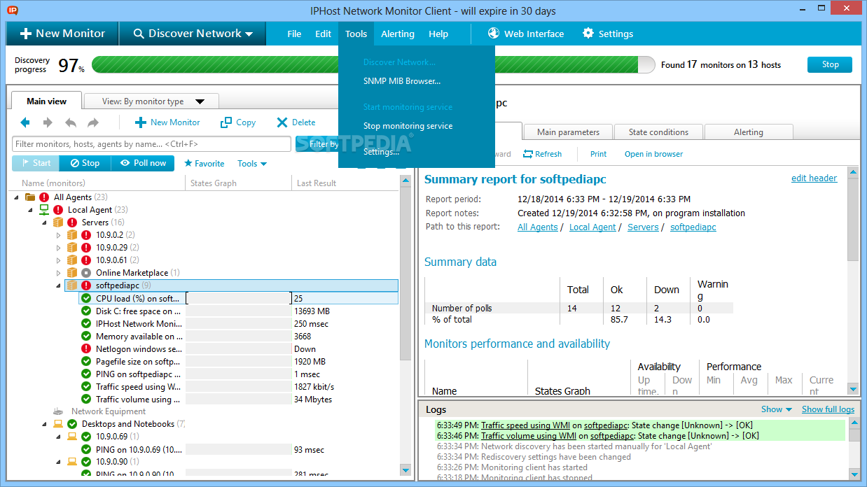The image size is (867, 487).
Task: Click the Last Result column header
Action: click(x=345, y=183)
